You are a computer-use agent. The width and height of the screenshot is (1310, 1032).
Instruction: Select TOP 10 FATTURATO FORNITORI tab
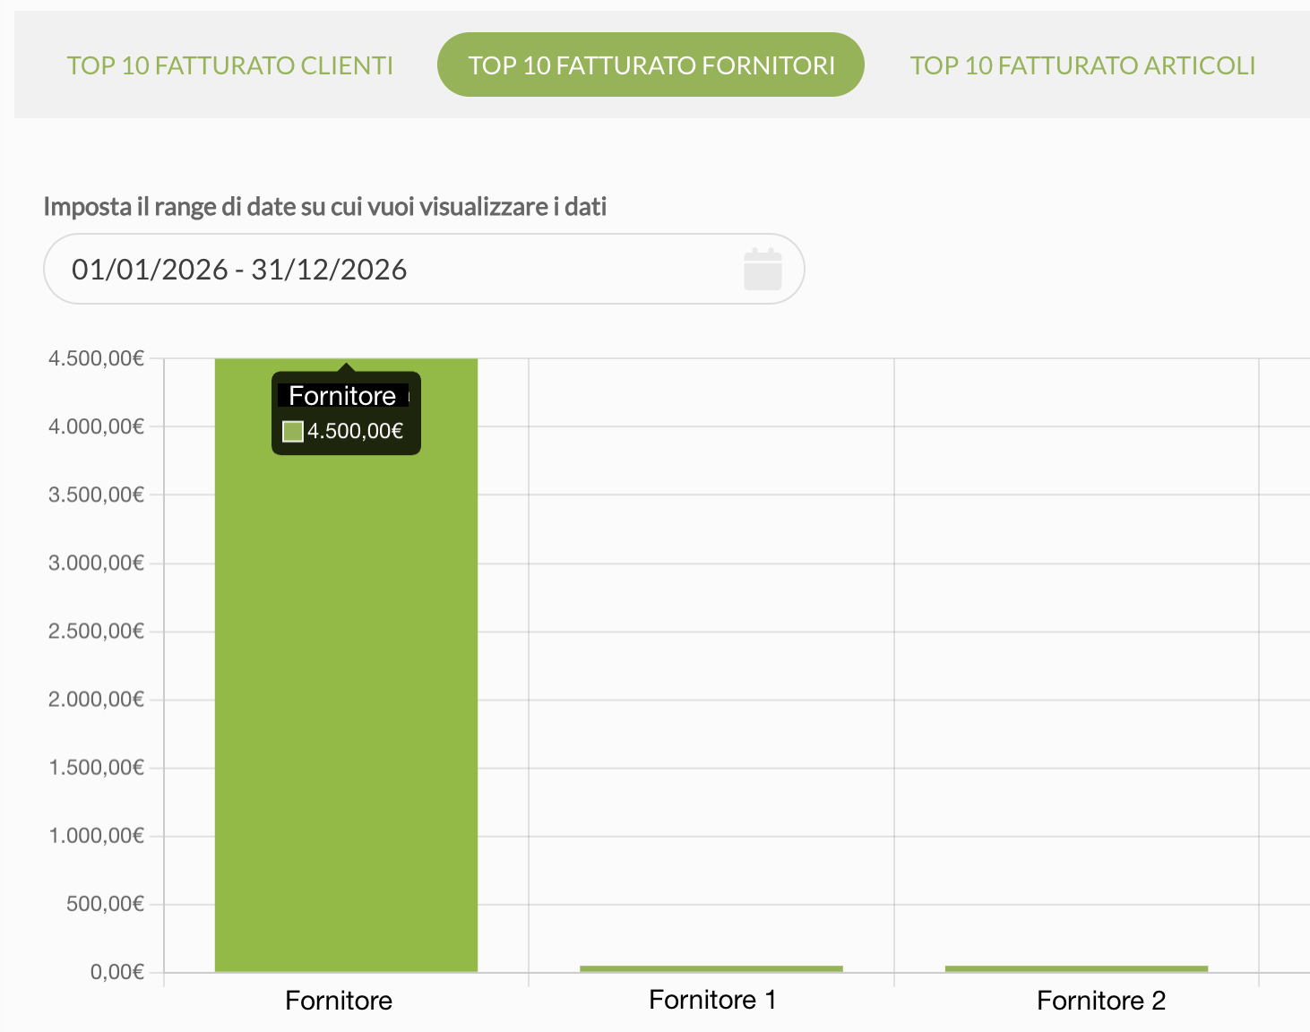click(x=651, y=64)
